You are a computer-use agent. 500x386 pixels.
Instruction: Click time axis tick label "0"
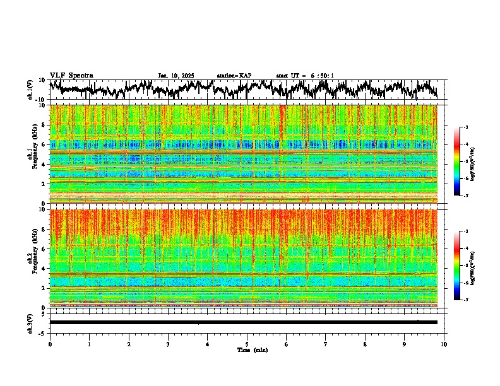[x=50, y=344]
